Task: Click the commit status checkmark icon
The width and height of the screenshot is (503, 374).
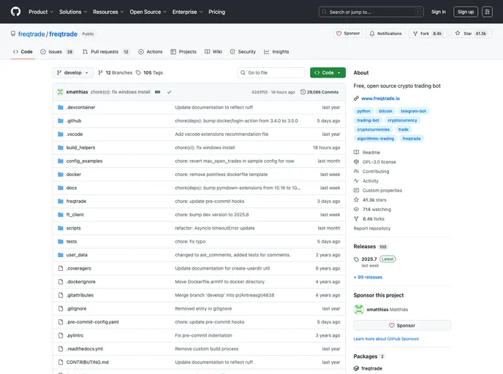Action: click(x=169, y=92)
